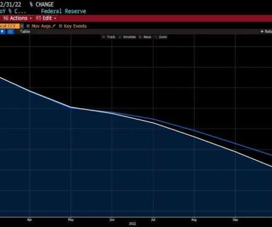This screenshot has width=272, height=227.
Task: Click the blue lines chart-type icon
Action: tap(11, 32)
